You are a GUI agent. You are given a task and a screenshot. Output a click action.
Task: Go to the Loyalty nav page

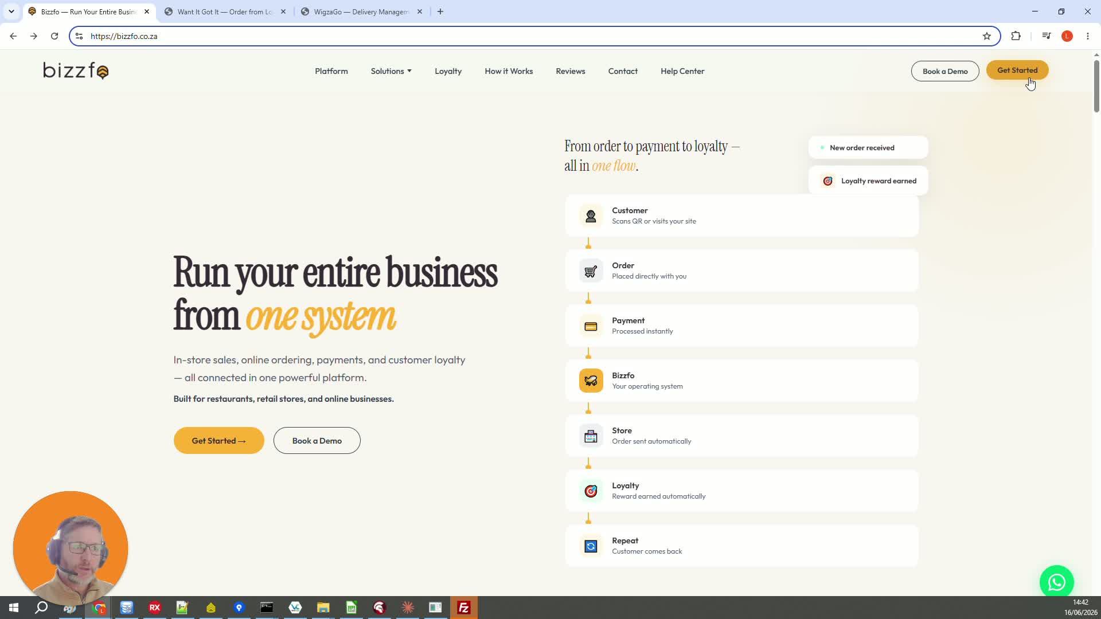tap(448, 71)
